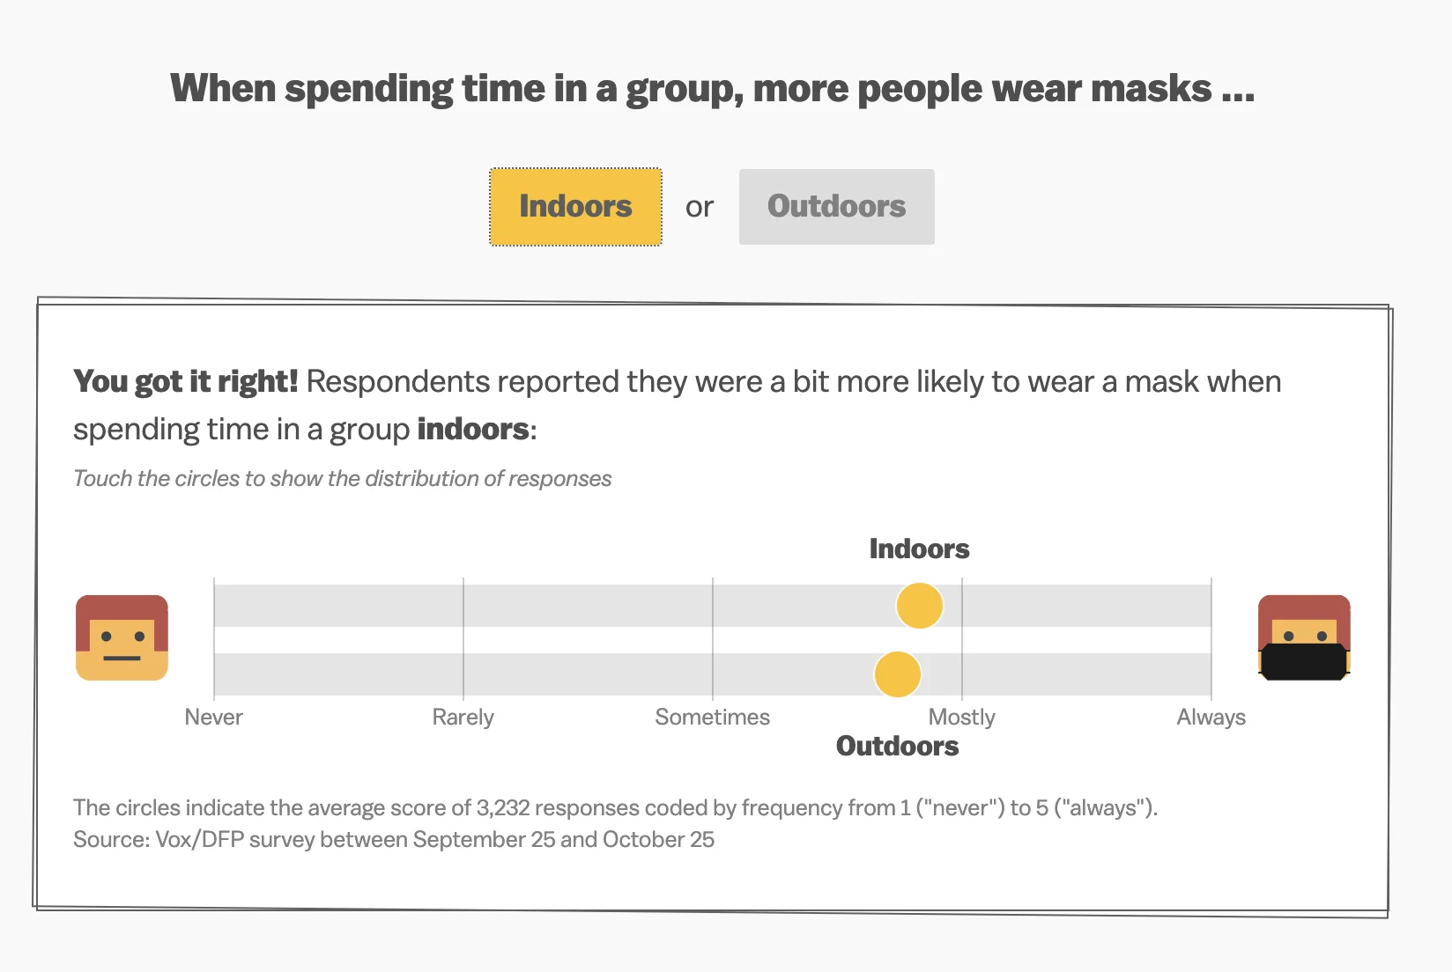Click the Vox/DFP survey source text
This screenshot has height=972, width=1452.
394,839
